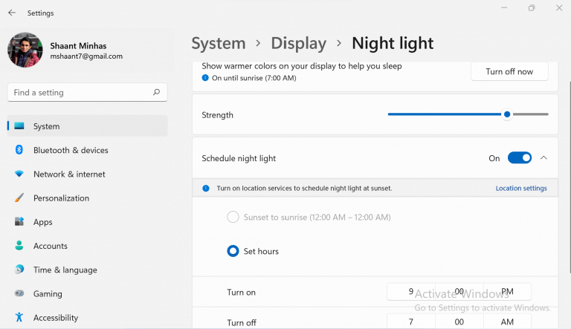This screenshot has width=571, height=329.
Task: Open Bluetooth & devices settings
Action: (x=71, y=150)
